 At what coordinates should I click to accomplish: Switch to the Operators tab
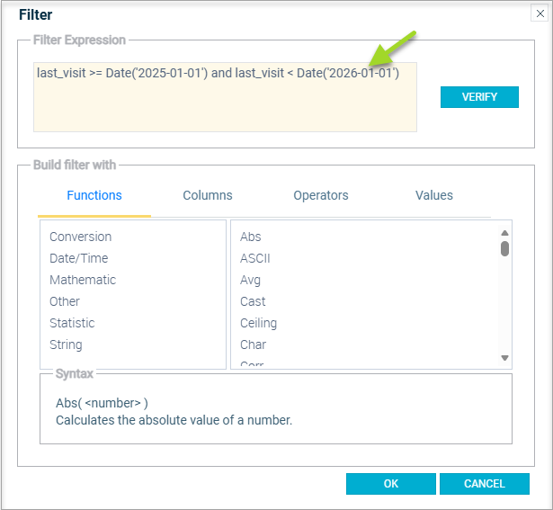pos(321,195)
